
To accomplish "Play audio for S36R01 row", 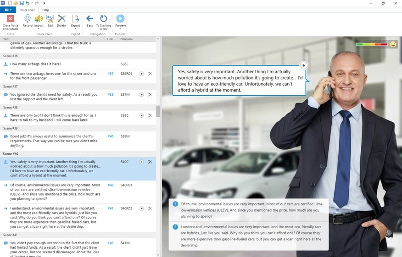I will pyautogui.click(x=141, y=74).
